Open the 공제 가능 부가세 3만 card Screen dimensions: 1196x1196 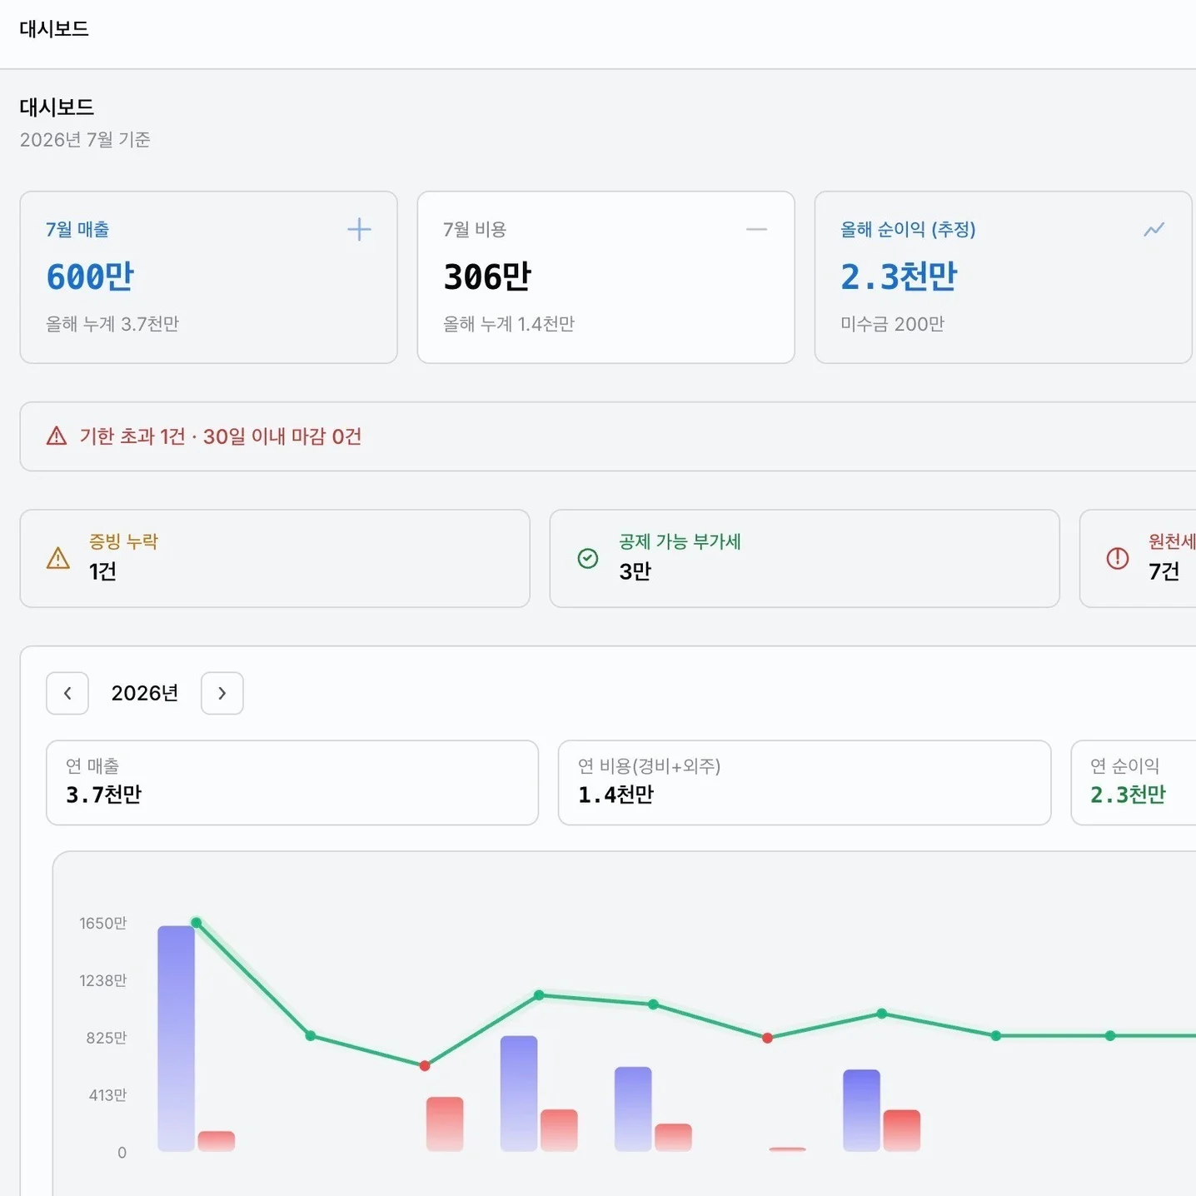[805, 558]
